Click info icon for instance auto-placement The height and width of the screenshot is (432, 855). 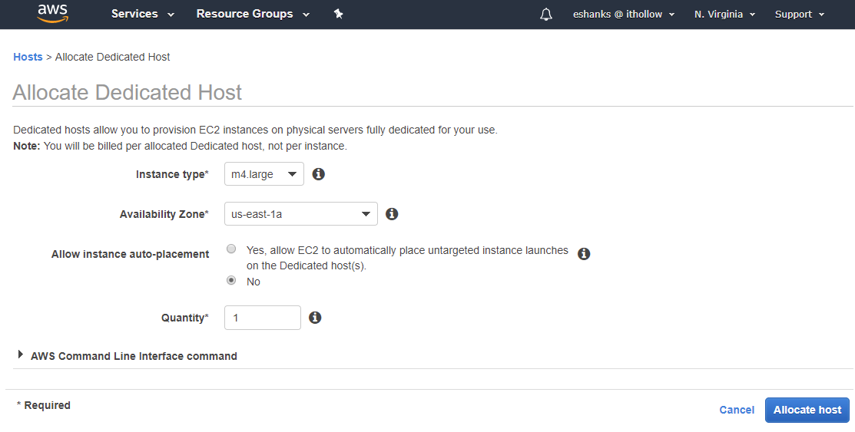click(584, 254)
